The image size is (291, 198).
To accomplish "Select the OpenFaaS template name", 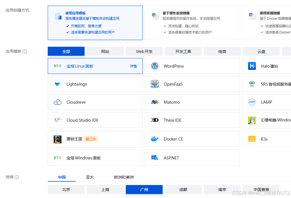I will (173, 84).
